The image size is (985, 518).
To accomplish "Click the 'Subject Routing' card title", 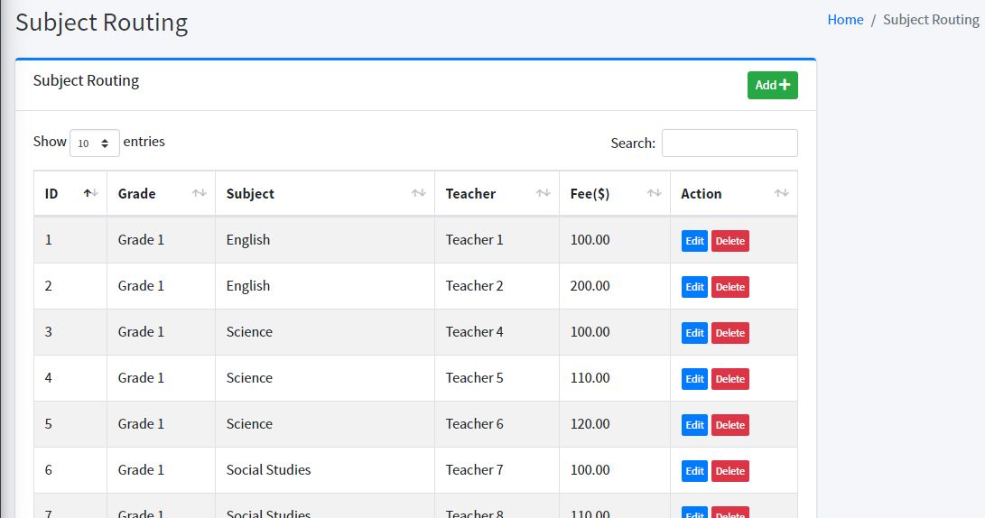I will click(86, 81).
